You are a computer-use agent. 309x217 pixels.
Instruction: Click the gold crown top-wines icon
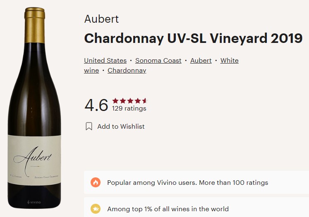tap(96, 209)
